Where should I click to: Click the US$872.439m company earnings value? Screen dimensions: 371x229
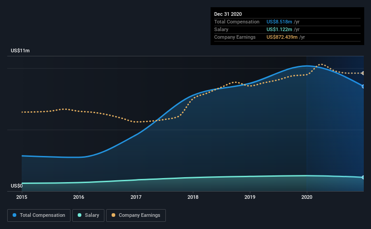tap(282, 37)
